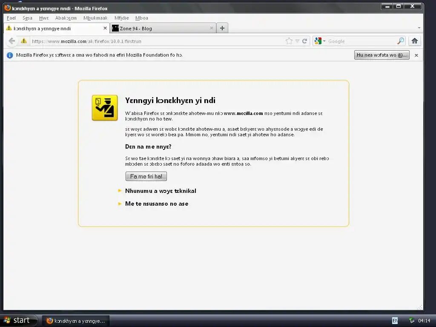Click the warning favicon on first tab
The image size is (436, 327).
point(9,28)
